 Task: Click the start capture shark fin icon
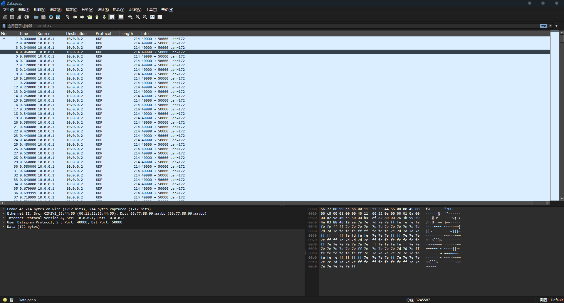(x=5, y=17)
